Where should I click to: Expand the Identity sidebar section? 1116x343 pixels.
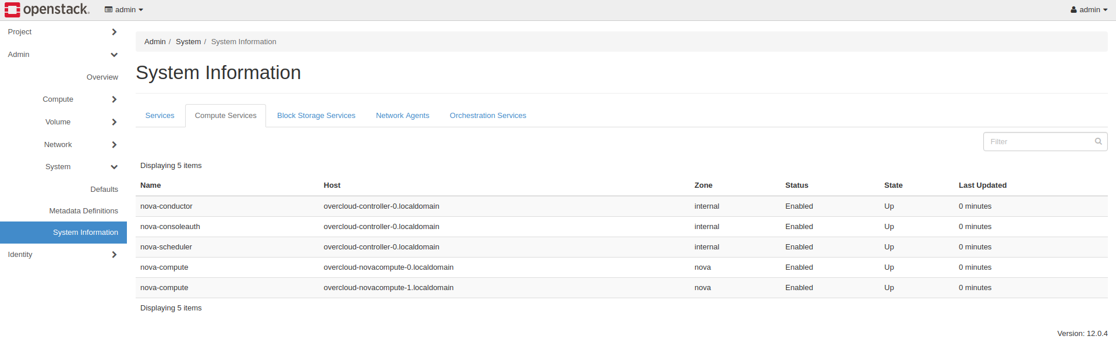point(63,255)
